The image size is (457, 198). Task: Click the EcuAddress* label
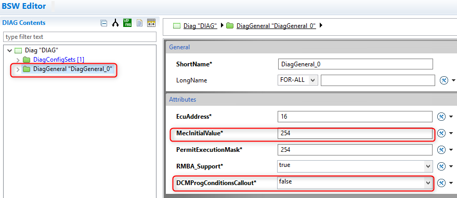(194, 117)
